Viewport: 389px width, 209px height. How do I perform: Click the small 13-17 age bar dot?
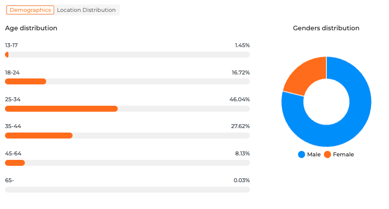click(7, 55)
